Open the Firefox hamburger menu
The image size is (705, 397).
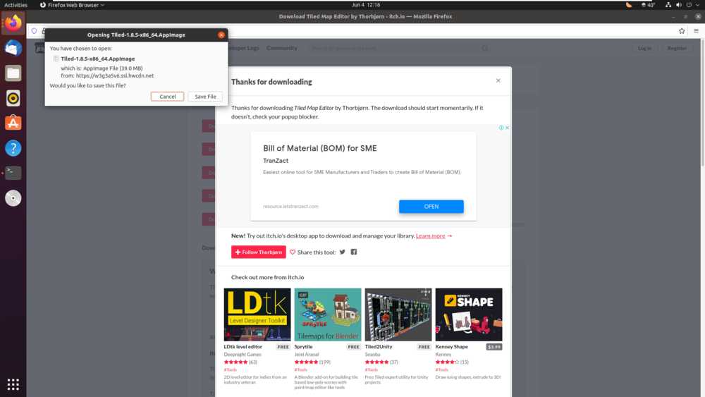(696, 31)
